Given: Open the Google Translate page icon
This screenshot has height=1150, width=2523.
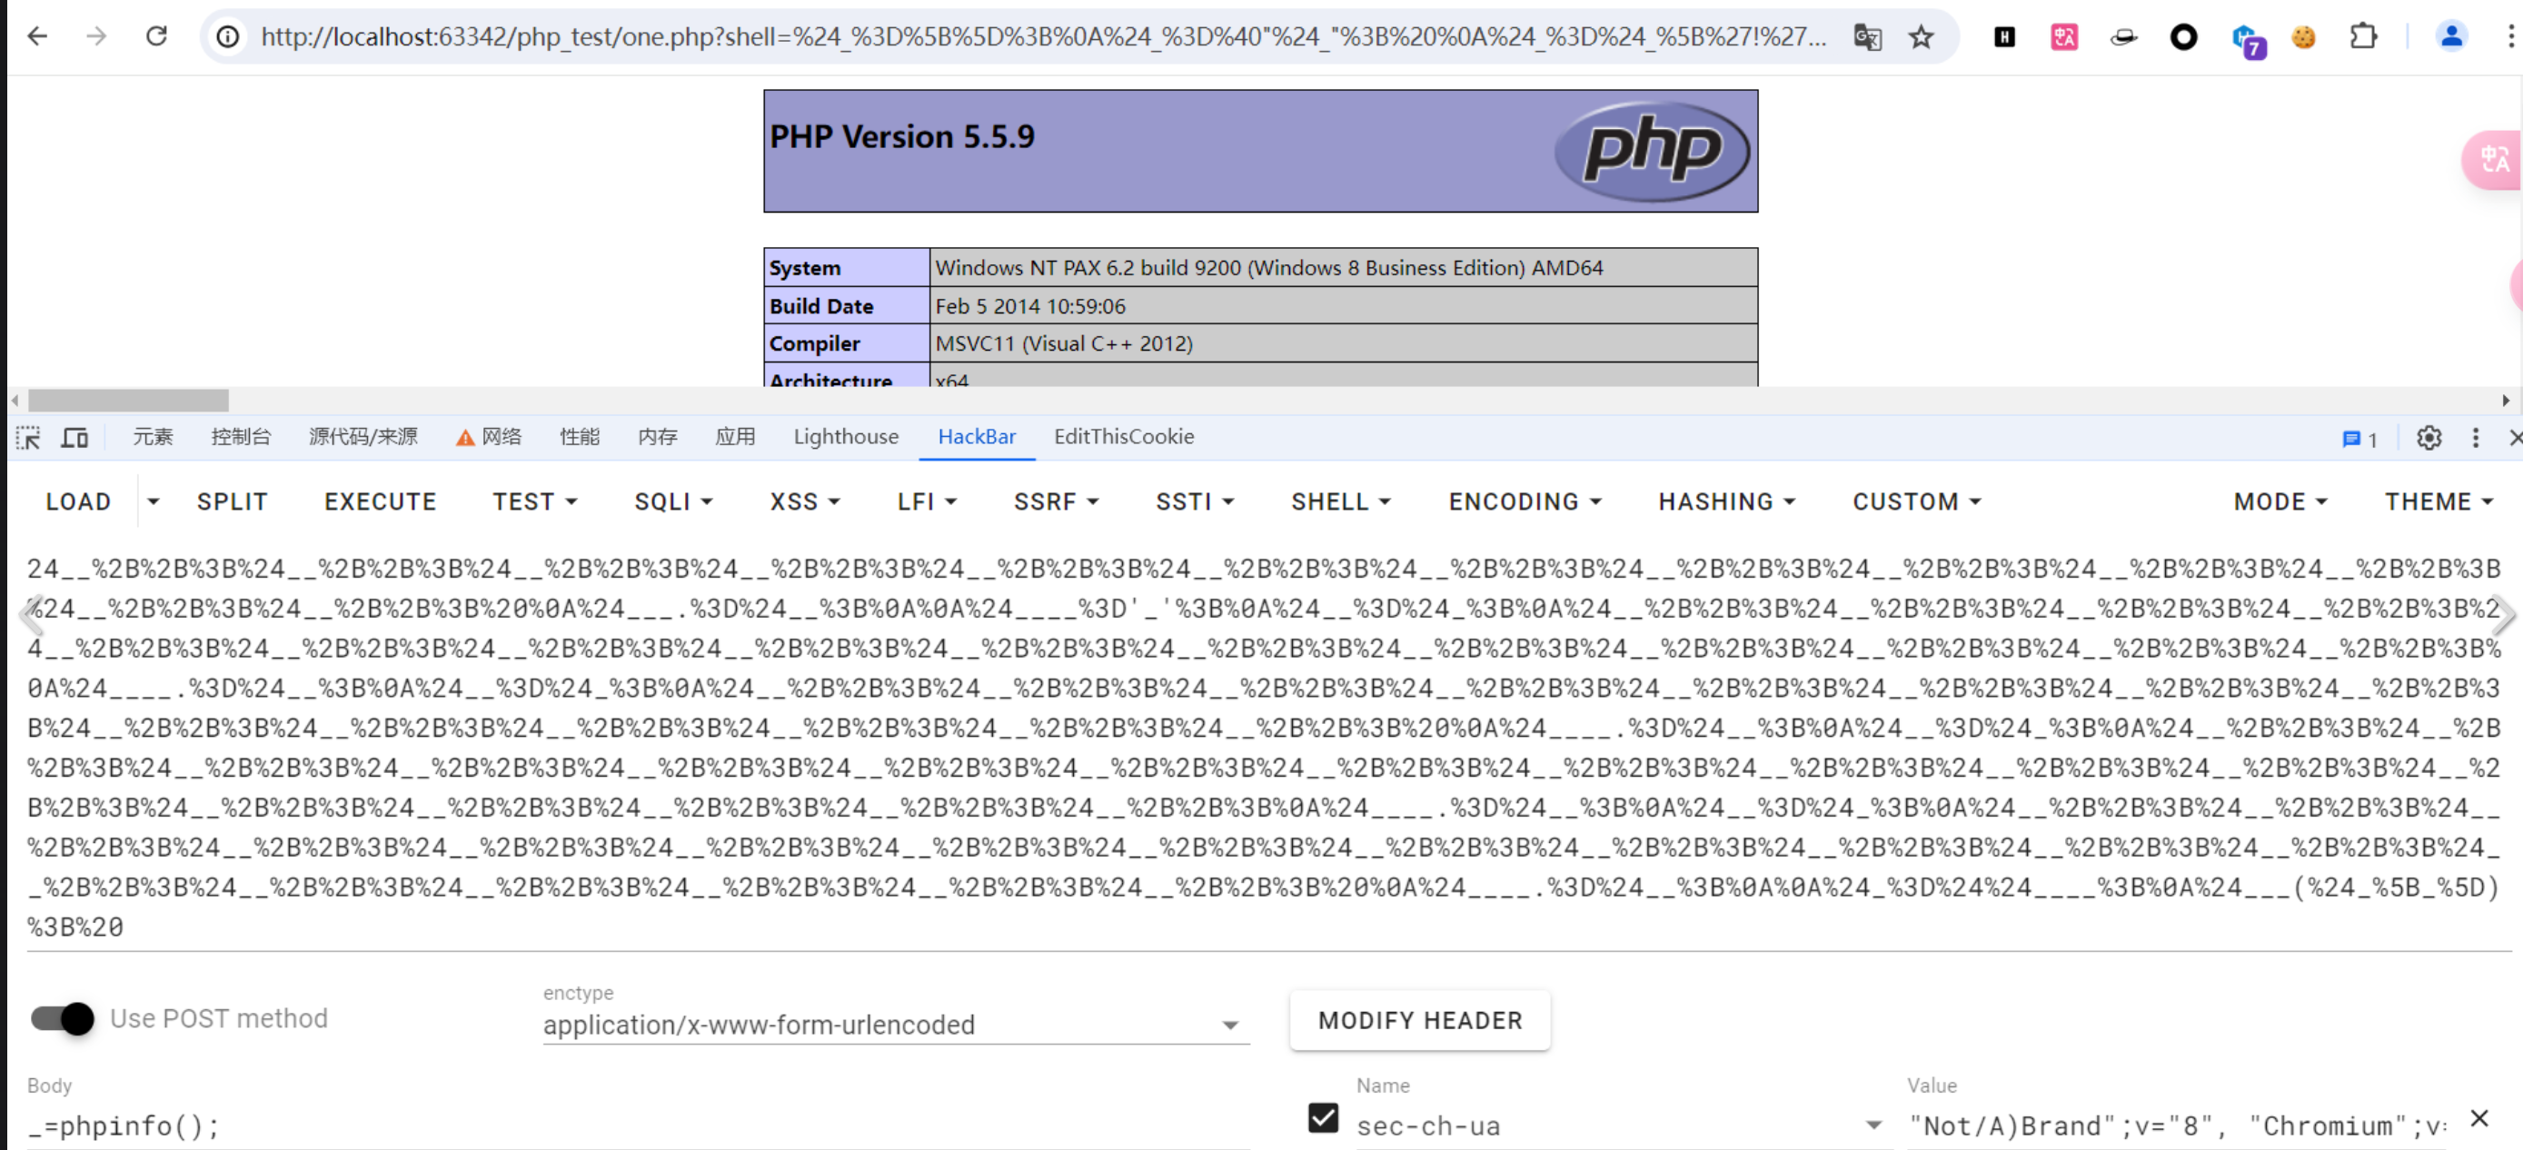Looking at the screenshot, I should [x=1867, y=37].
